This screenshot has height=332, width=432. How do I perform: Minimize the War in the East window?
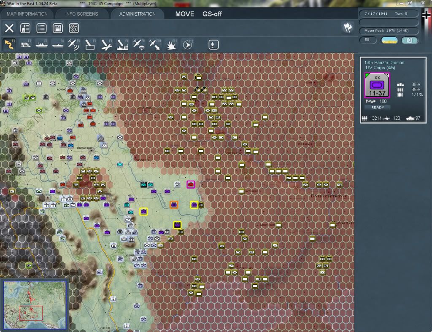pos(401,3)
